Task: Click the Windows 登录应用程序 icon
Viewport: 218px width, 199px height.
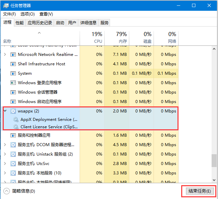Action: click(x=13, y=83)
